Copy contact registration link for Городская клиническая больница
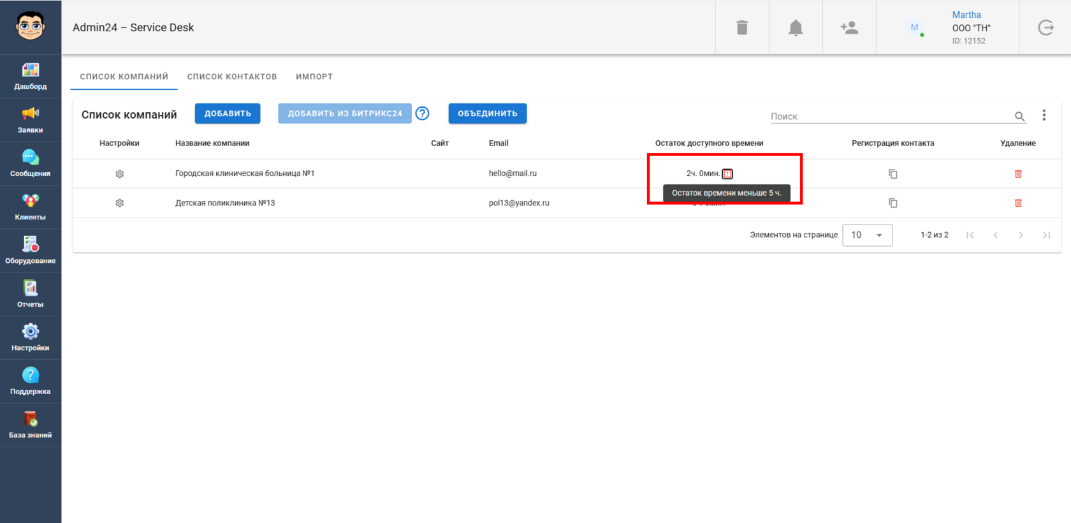 (x=893, y=173)
